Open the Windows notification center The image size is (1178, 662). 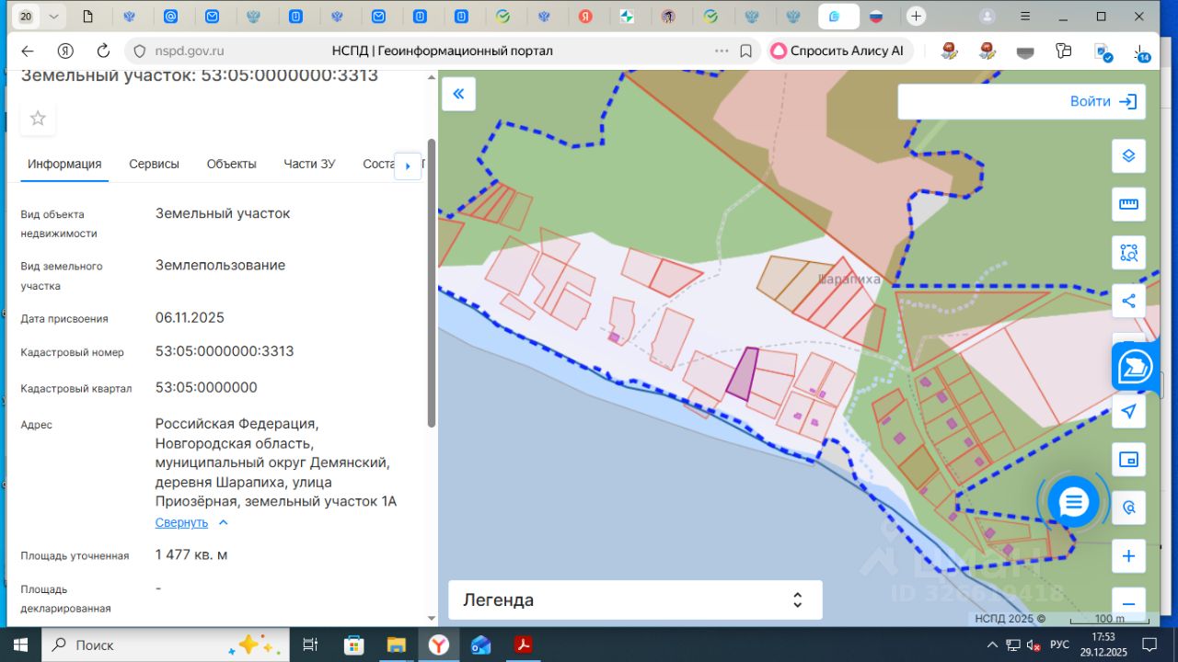pyautogui.click(x=1149, y=645)
